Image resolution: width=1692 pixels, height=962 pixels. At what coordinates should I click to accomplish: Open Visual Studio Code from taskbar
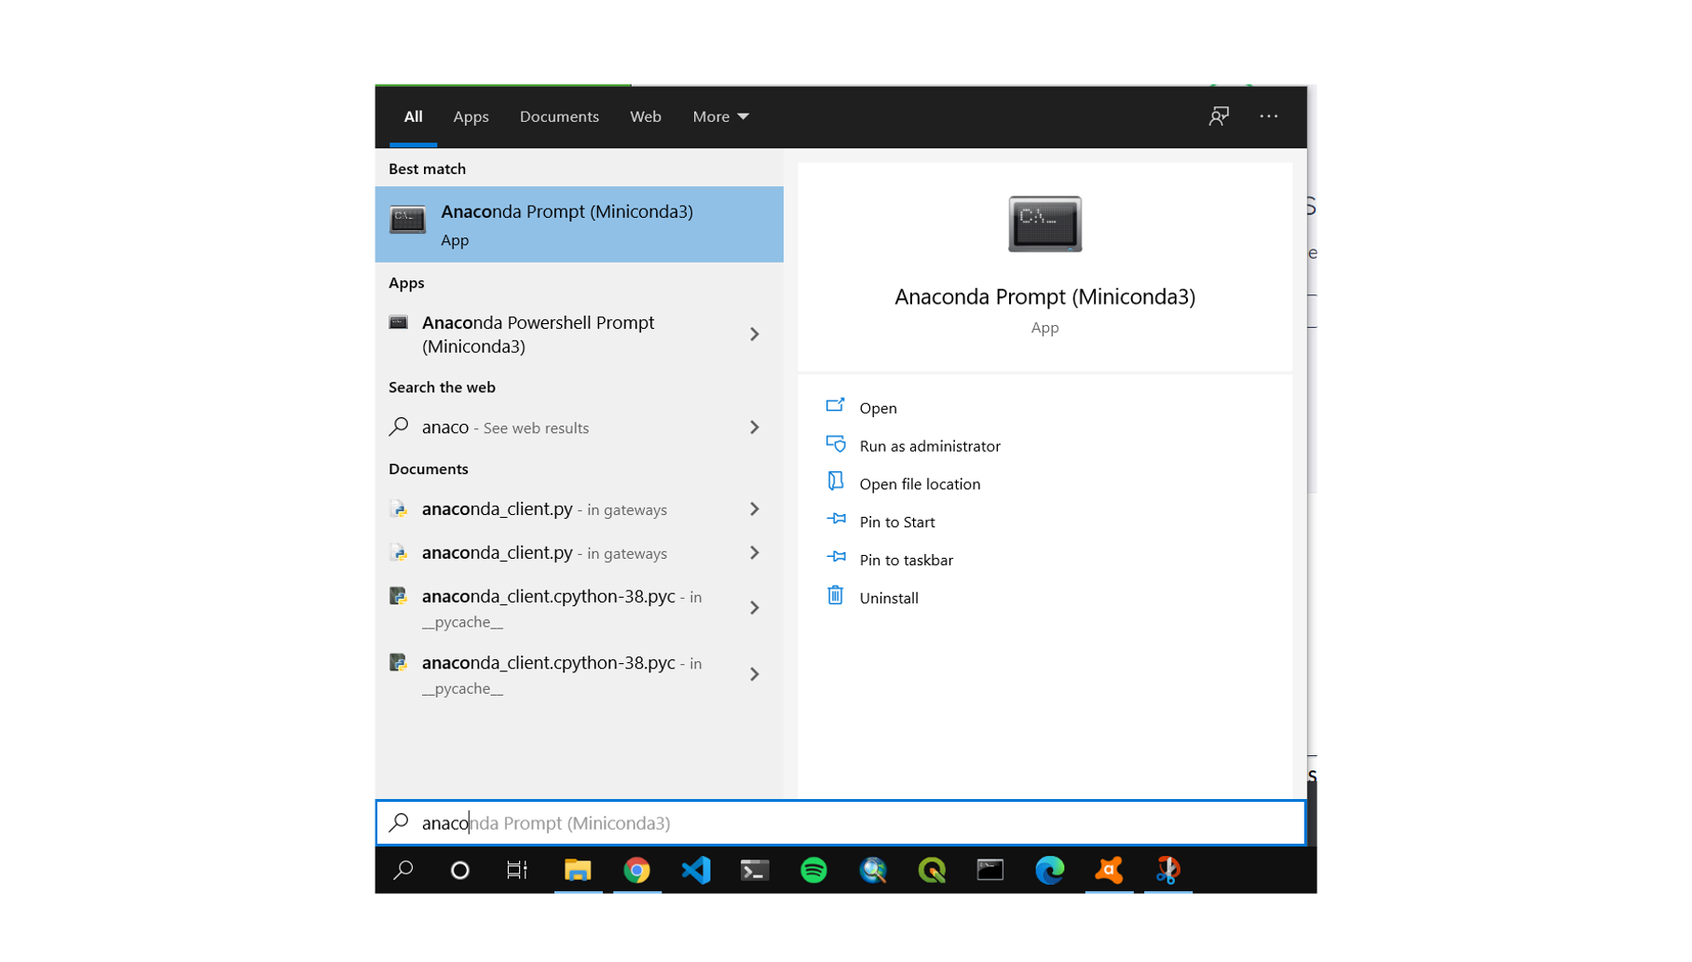[x=696, y=871]
